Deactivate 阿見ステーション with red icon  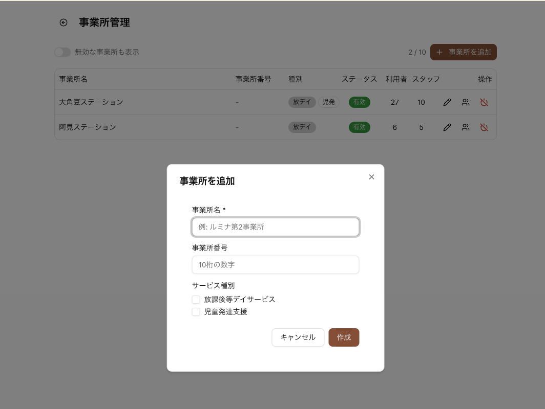click(484, 127)
